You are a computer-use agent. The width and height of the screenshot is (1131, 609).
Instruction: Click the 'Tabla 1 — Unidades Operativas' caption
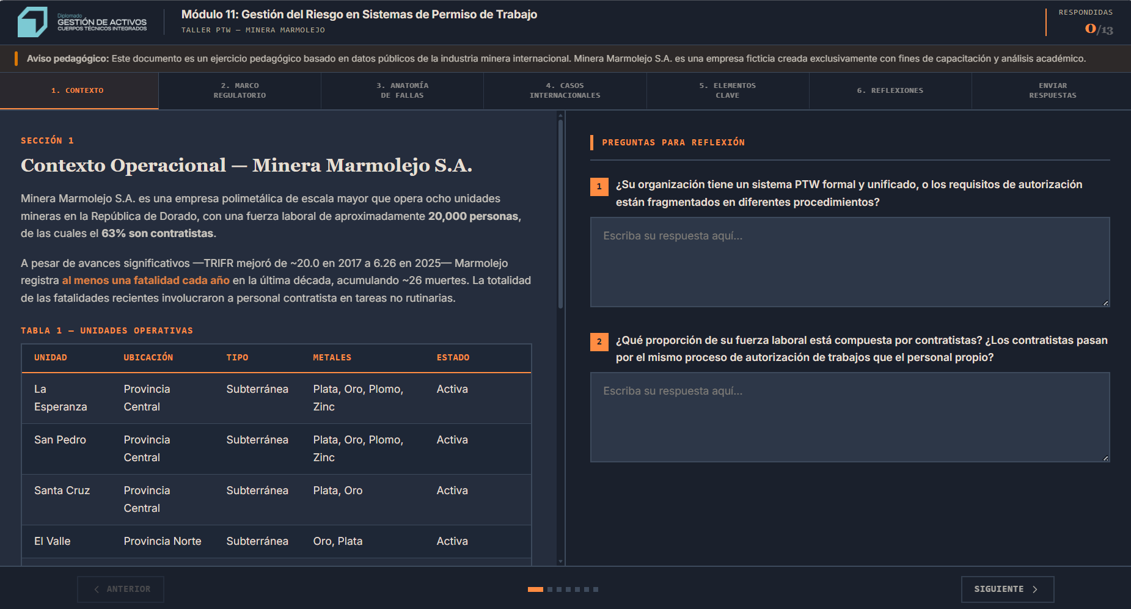(107, 330)
